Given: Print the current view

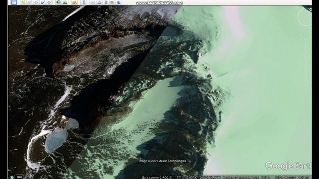Looking at the screenshot, I should coord(99,2).
